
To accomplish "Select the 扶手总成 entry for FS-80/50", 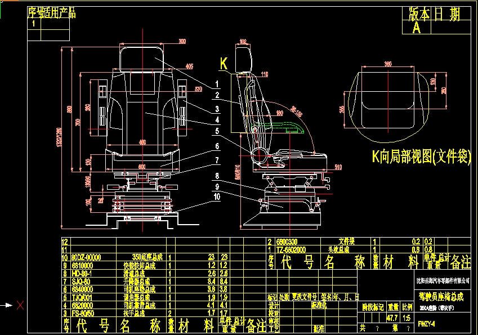I will (133, 312).
